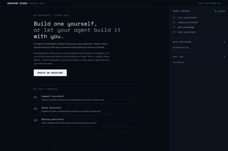Load the Sales Assistant template

(85, 110)
